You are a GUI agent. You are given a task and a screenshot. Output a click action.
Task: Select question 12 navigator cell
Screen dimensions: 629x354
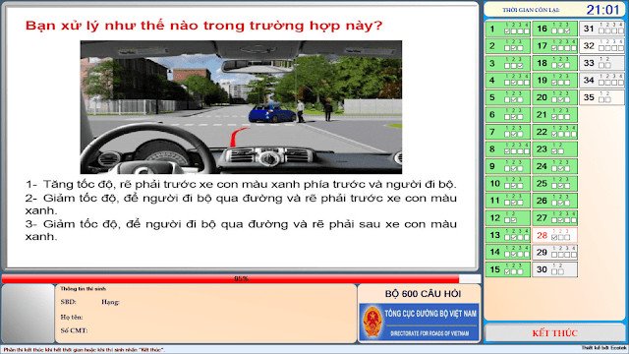click(508, 218)
